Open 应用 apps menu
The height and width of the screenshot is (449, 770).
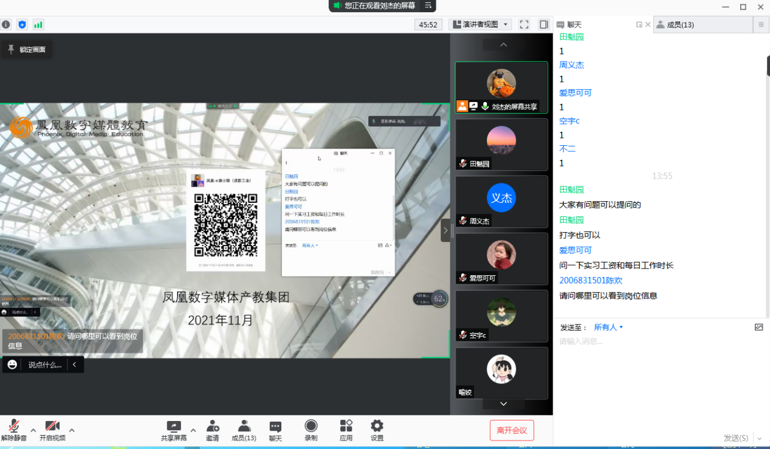click(346, 430)
